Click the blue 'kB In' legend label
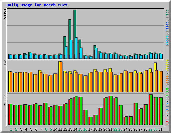This screenshot has width=171, height=133. click(167, 108)
